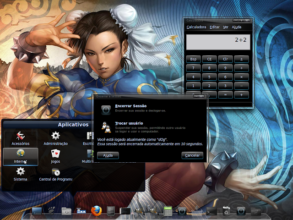The height and width of the screenshot is (220, 293).
Task: Open the Acessórios category in Aplicativos
Action: 20,138
